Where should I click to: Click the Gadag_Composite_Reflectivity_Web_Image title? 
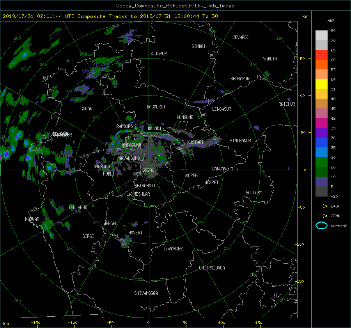(x=175, y=6)
